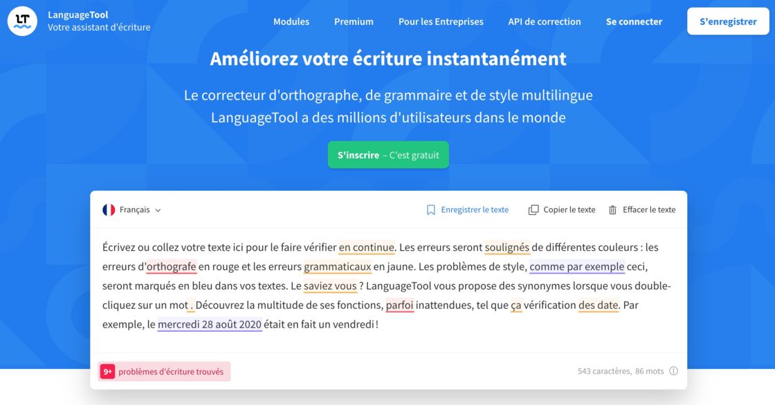This screenshot has width=775, height=405.
Task: Click the underlined date "mercredi 28 août 2020"
Action: pos(210,325)
